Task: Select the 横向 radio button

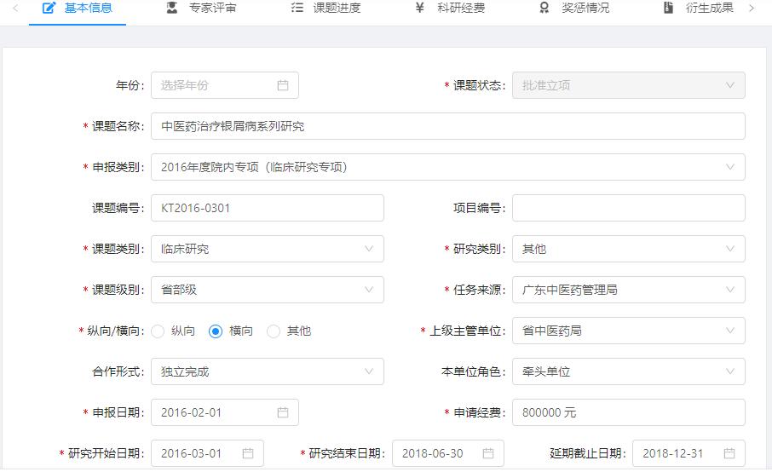Action: coord(216,331)
